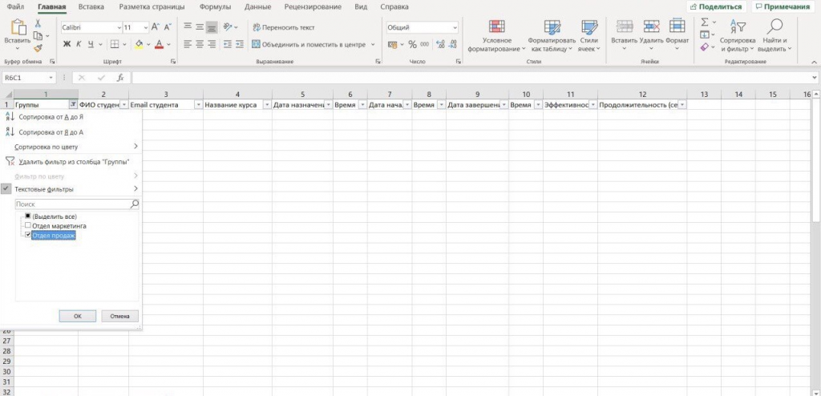The image size is (821, 396).
Task: Open the Name Box R6C1 dropdown arrow
Action: (51, 78)
